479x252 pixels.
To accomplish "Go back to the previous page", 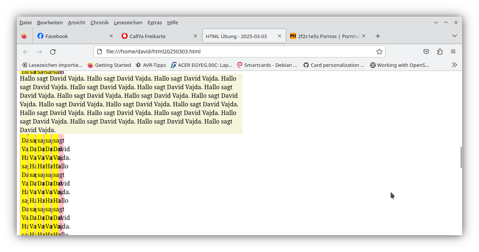I will 25,52.
